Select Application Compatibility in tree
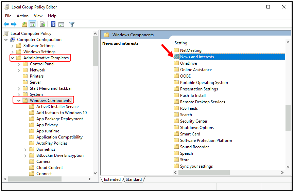This screenshot has width=294, height=192. point(59,137)
